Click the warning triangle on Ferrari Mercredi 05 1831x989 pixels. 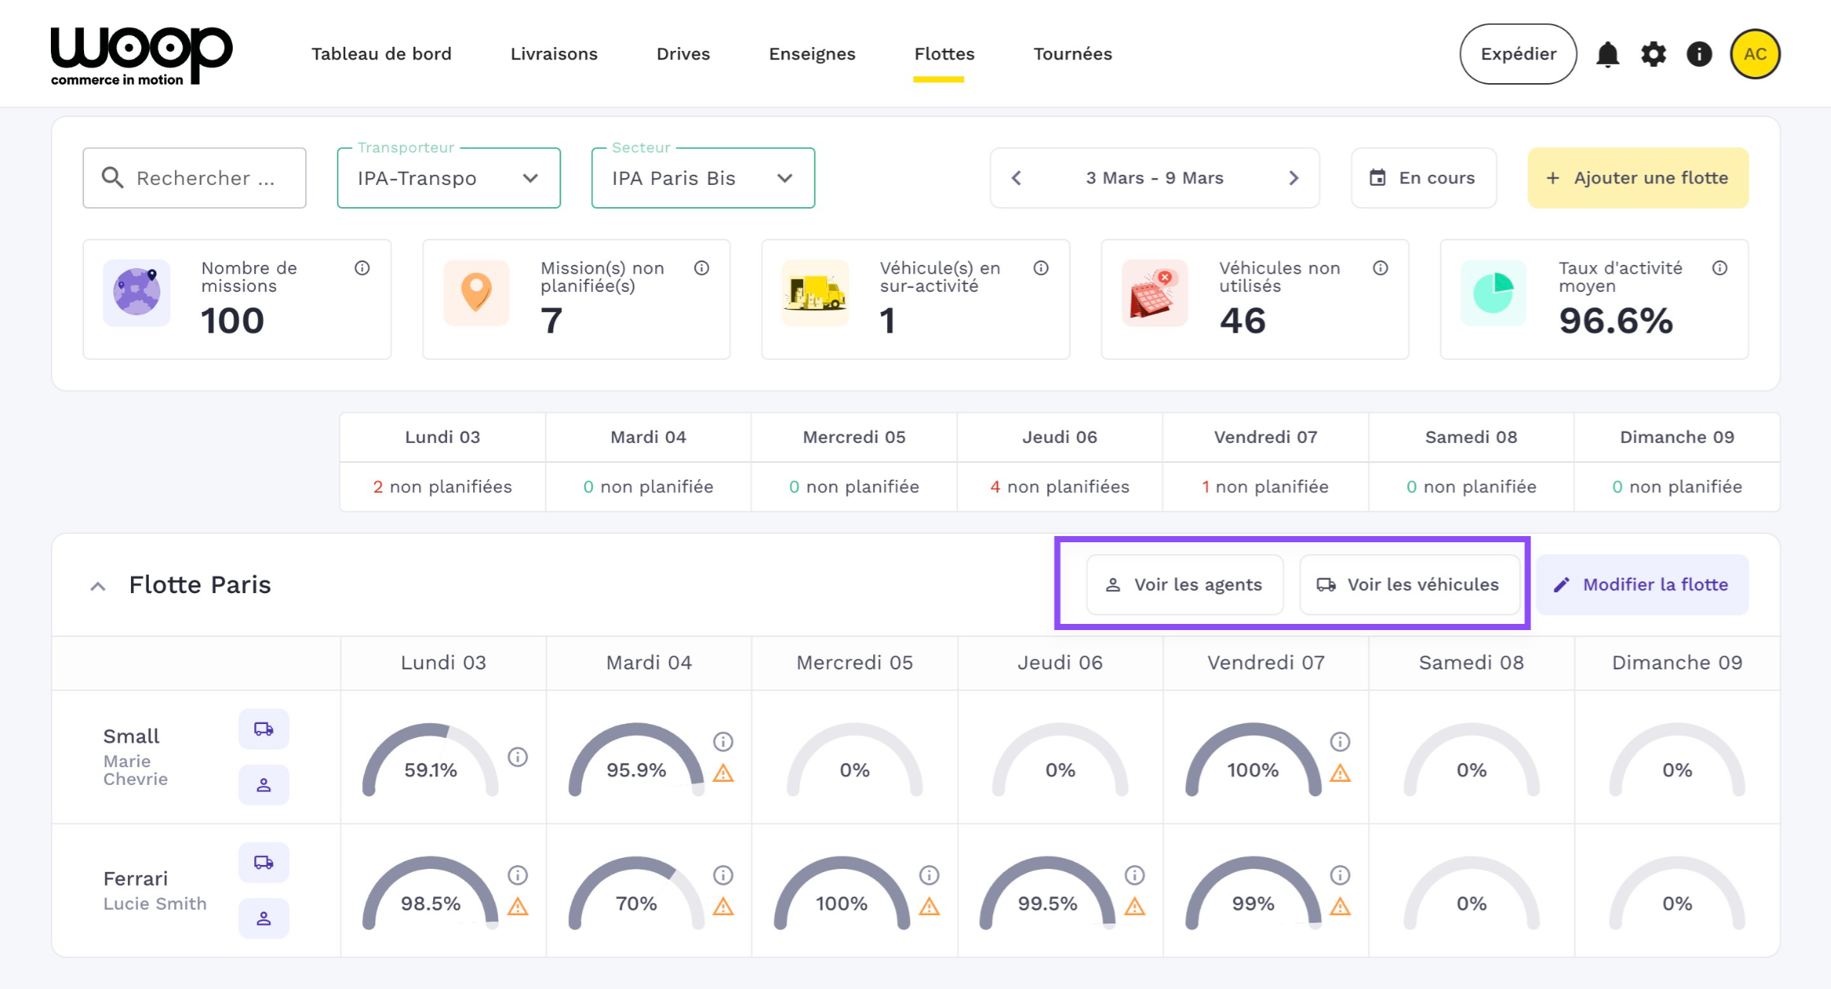pos(929,907)
